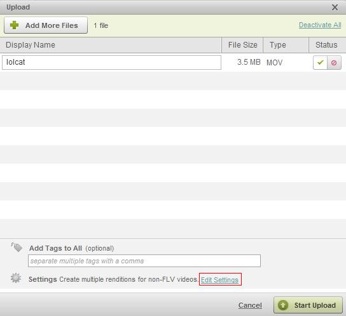Click the gear icon beside Settings

16,278
